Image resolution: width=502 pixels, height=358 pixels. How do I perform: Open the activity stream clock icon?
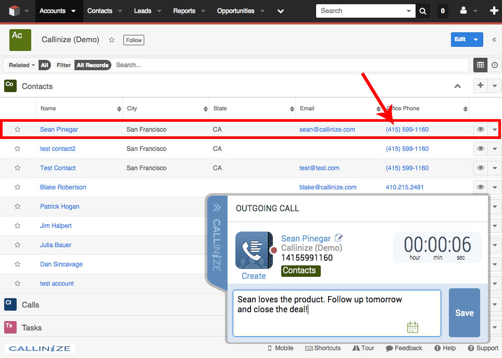[x=495, y=65]
